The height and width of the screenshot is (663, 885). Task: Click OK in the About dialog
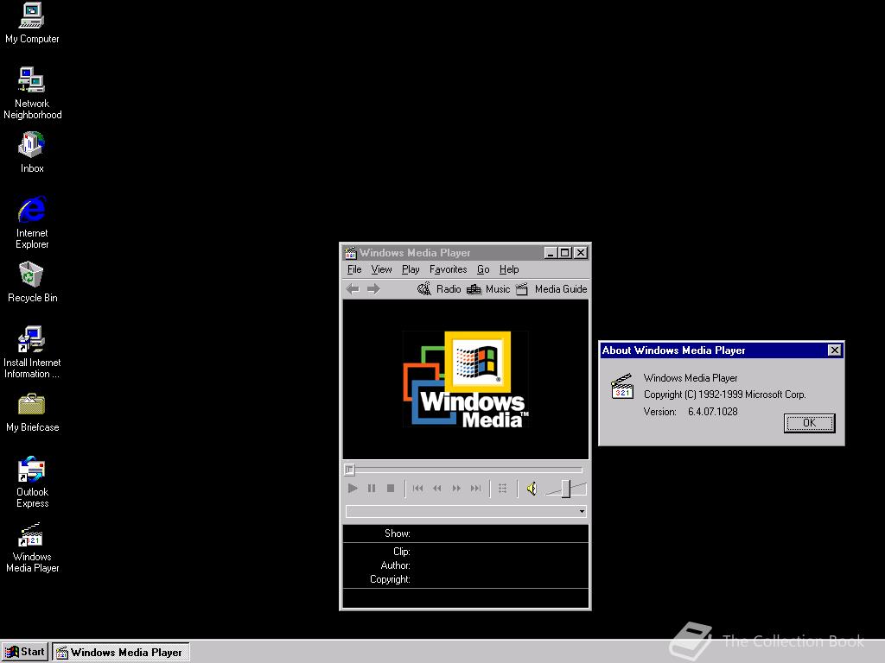[x=809, y=423]
